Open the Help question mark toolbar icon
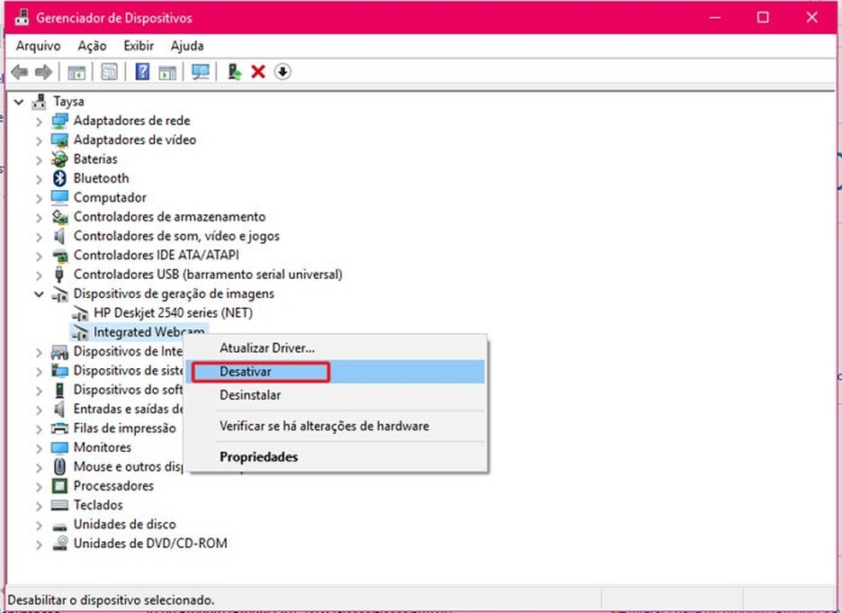 pos(142,71)
